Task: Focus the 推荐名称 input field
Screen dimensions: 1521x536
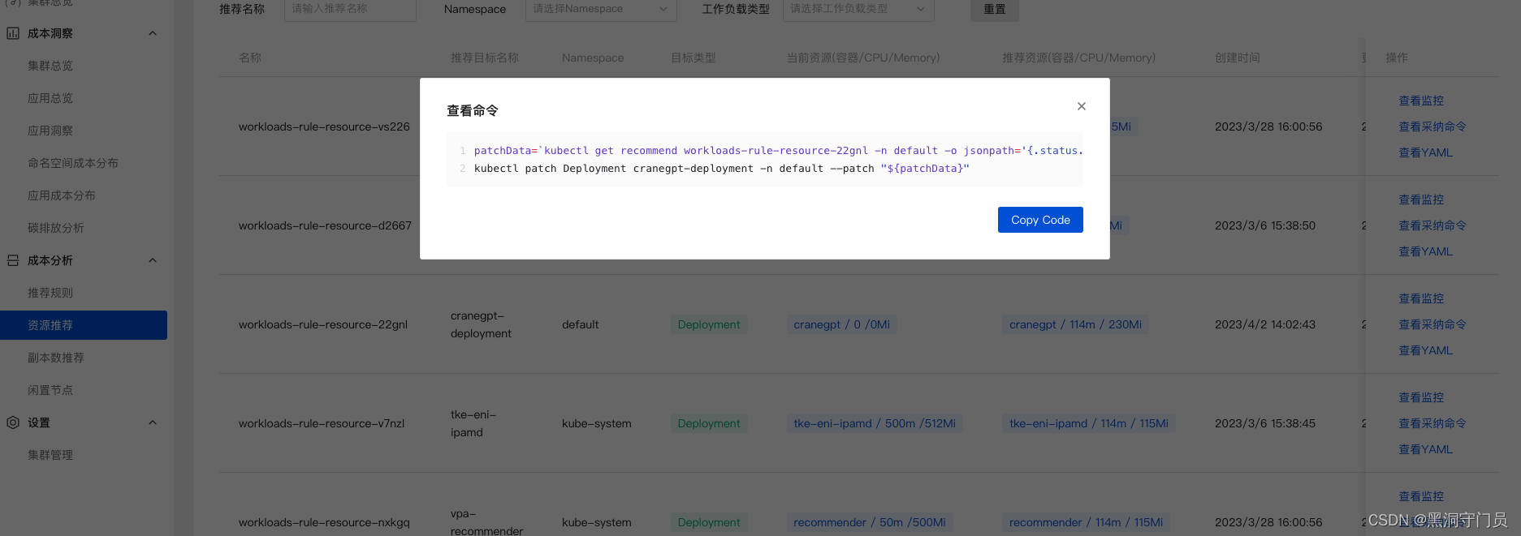Action: point(350,9)
